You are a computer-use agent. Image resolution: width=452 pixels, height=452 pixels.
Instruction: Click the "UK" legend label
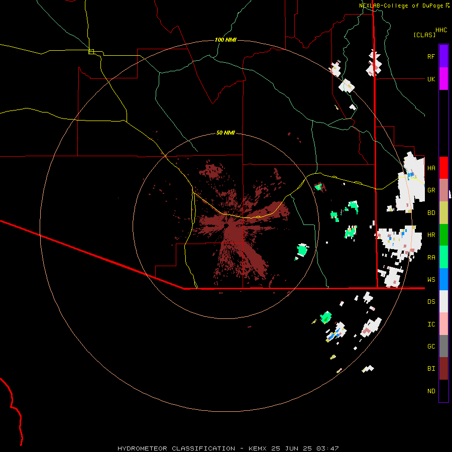431,79
